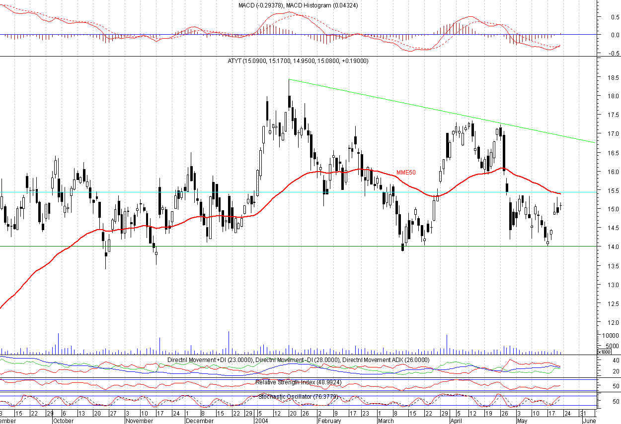Click the May month label

(x=522, y=421)
